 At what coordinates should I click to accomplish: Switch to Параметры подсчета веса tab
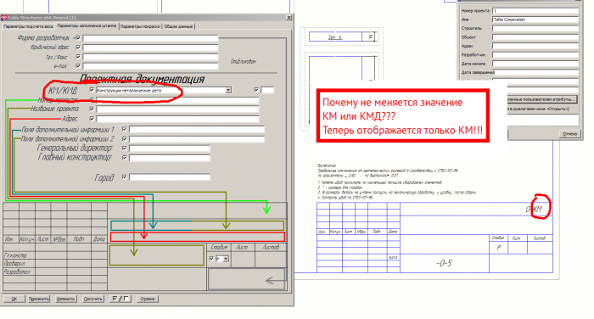click(28, 26)
